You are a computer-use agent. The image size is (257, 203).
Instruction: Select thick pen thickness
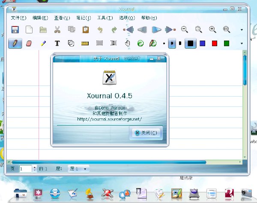(180, 44)
